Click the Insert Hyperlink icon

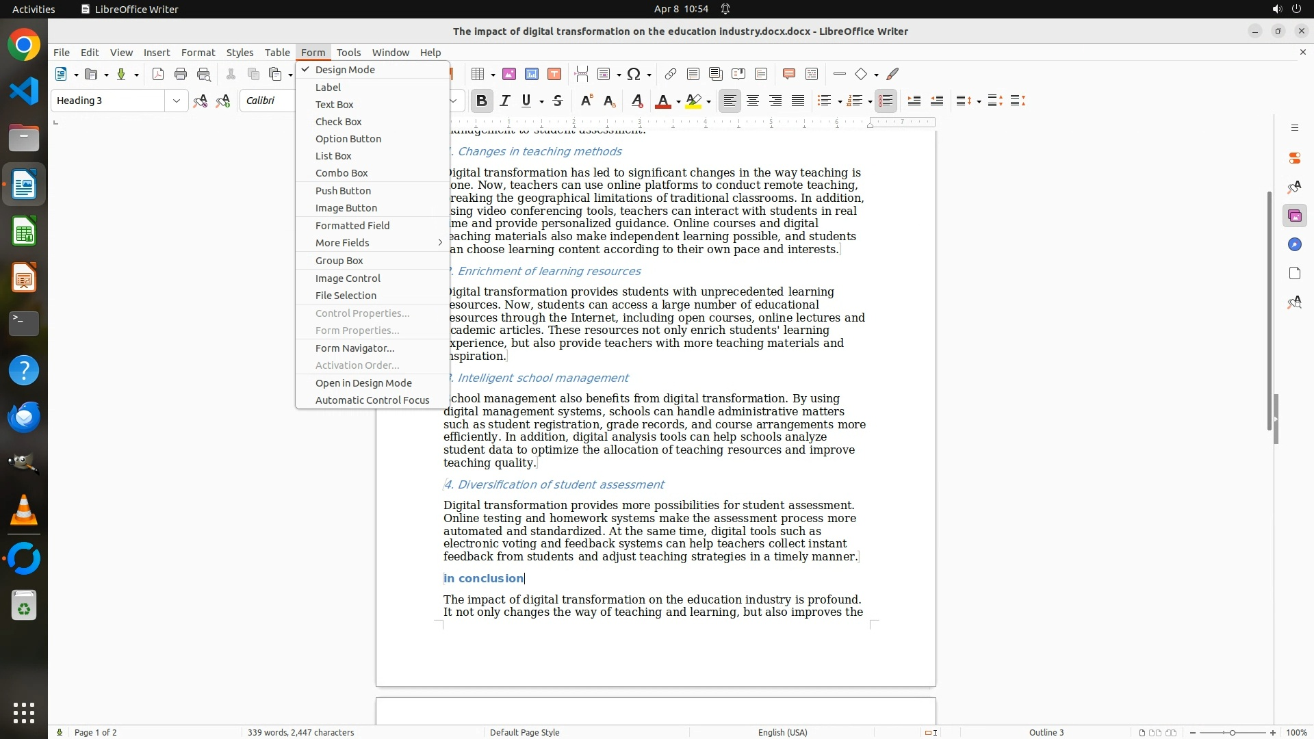[x=670, y=75]
